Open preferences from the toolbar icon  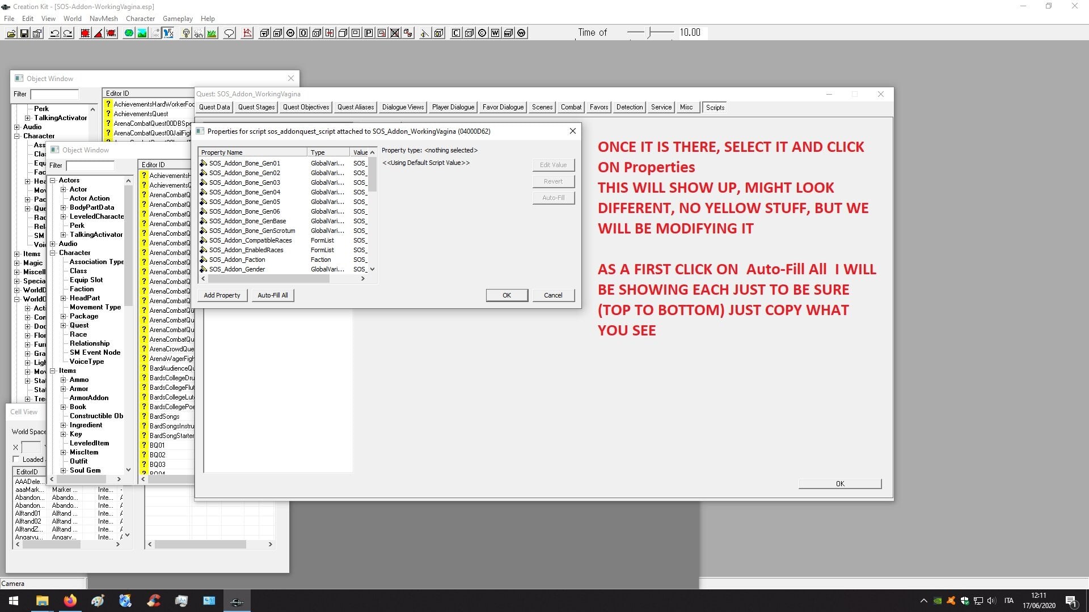[37, 33]
